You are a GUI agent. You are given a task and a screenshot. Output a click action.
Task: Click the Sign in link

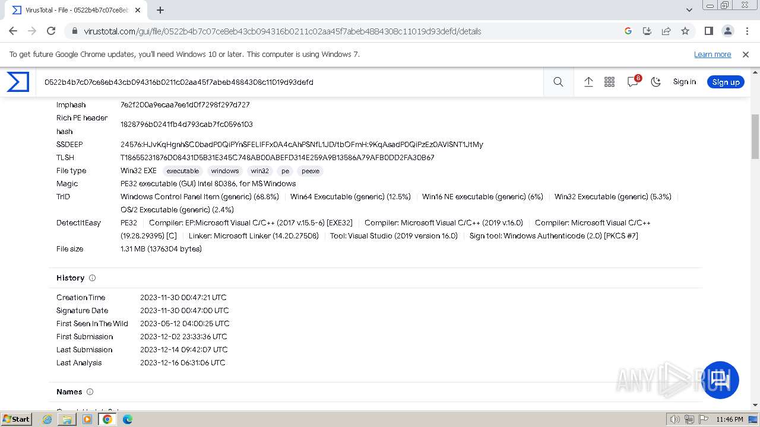[684, 82]
